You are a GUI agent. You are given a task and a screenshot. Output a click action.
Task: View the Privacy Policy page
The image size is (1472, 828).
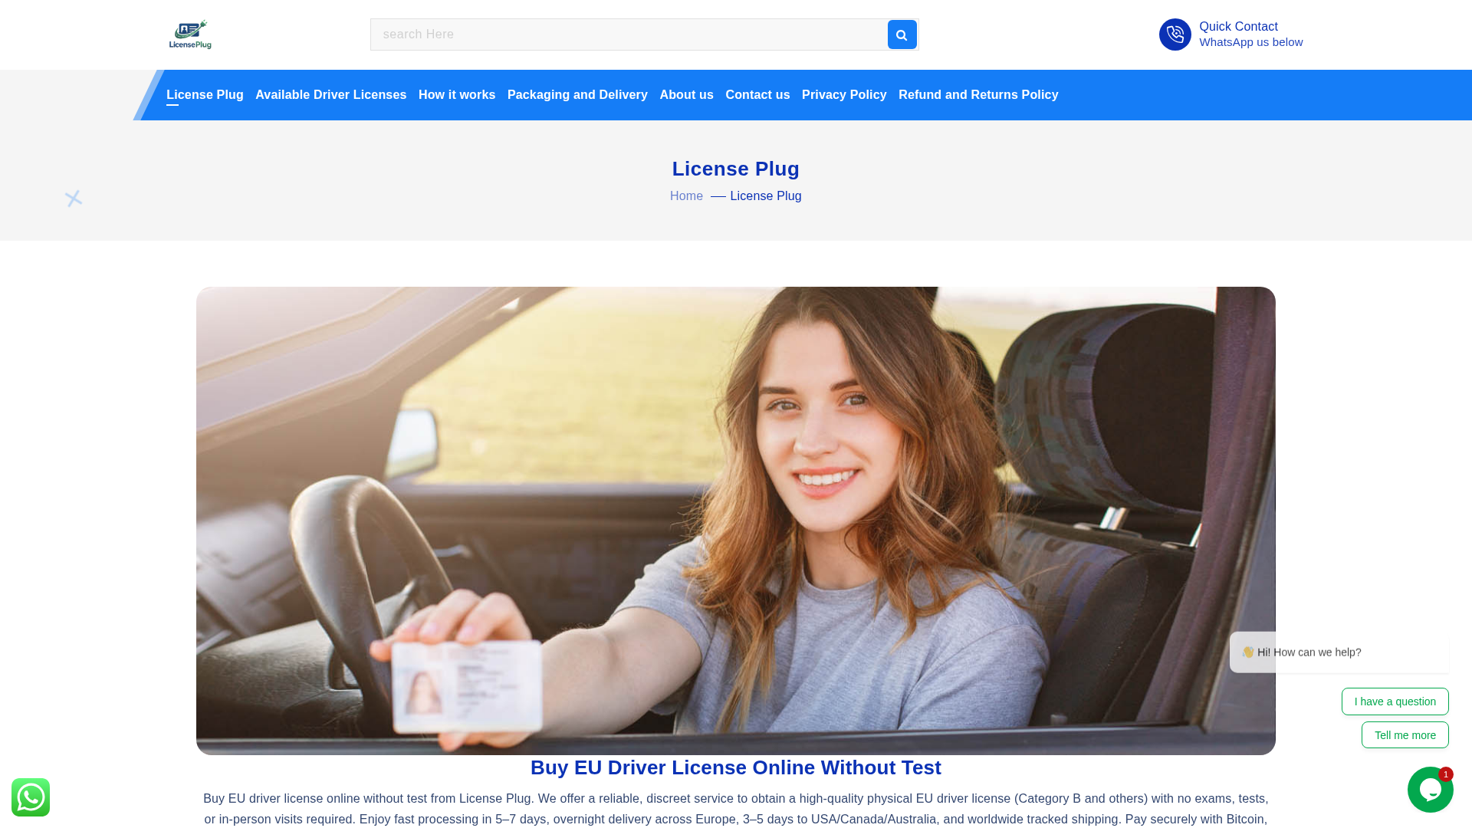[844, 95]
